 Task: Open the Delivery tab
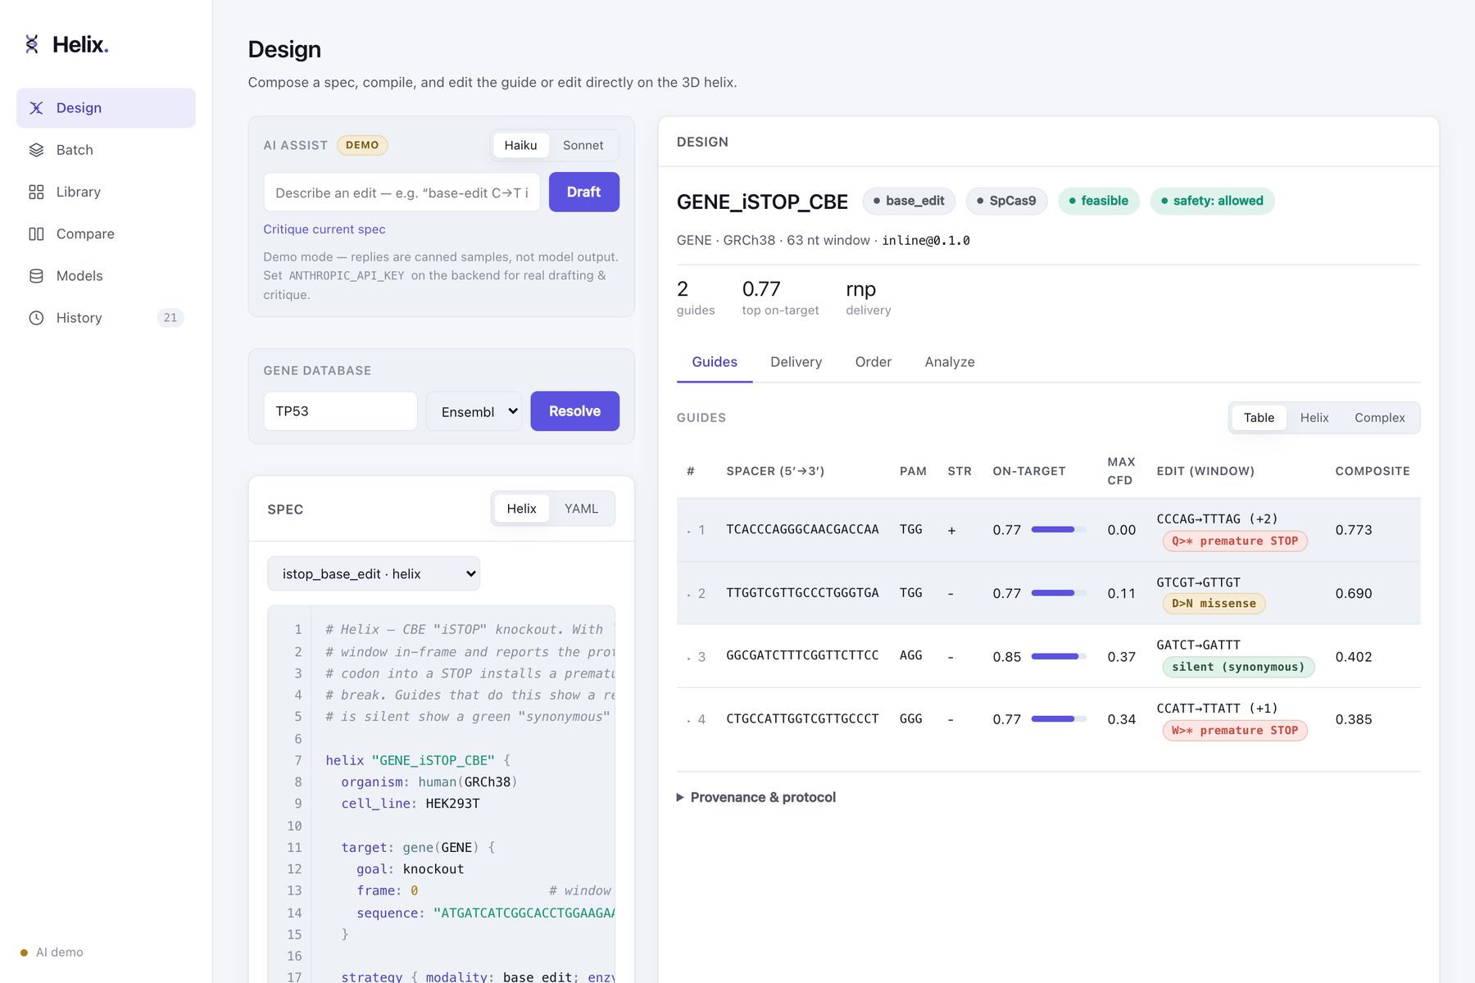pos(796,362)
